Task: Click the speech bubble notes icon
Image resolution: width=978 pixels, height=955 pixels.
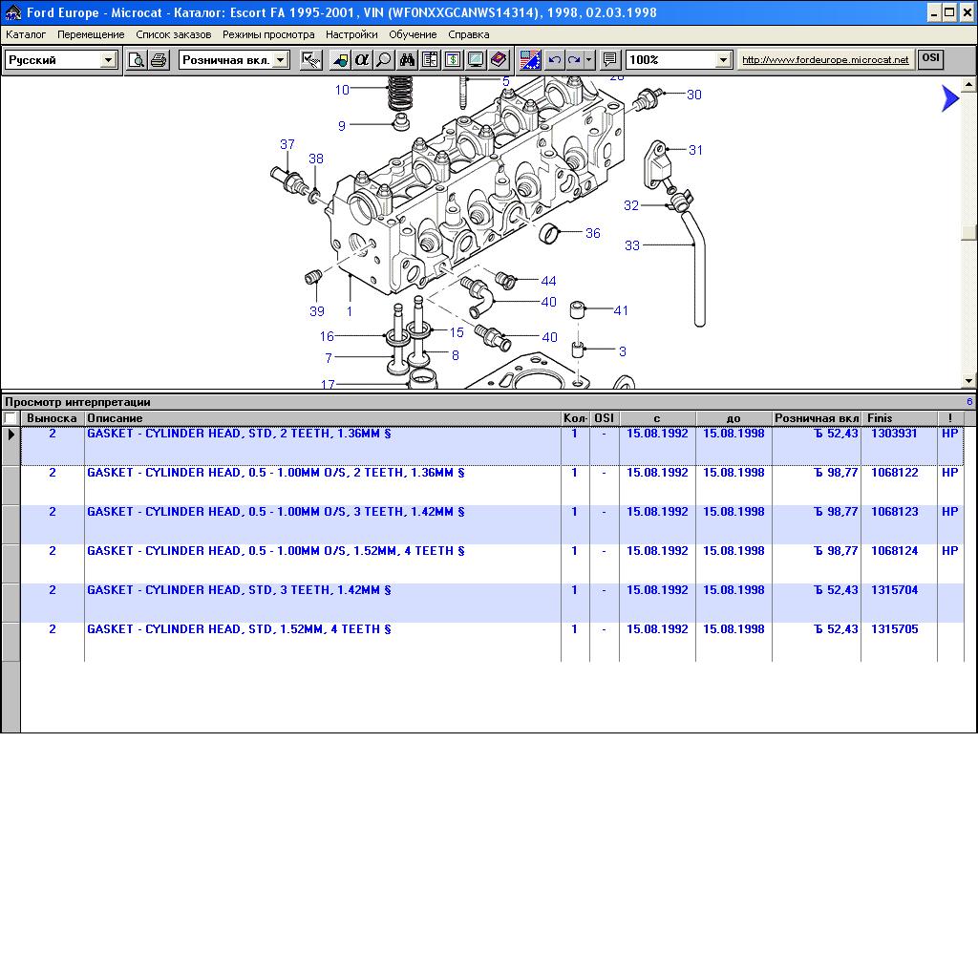Action: point(610,60)
